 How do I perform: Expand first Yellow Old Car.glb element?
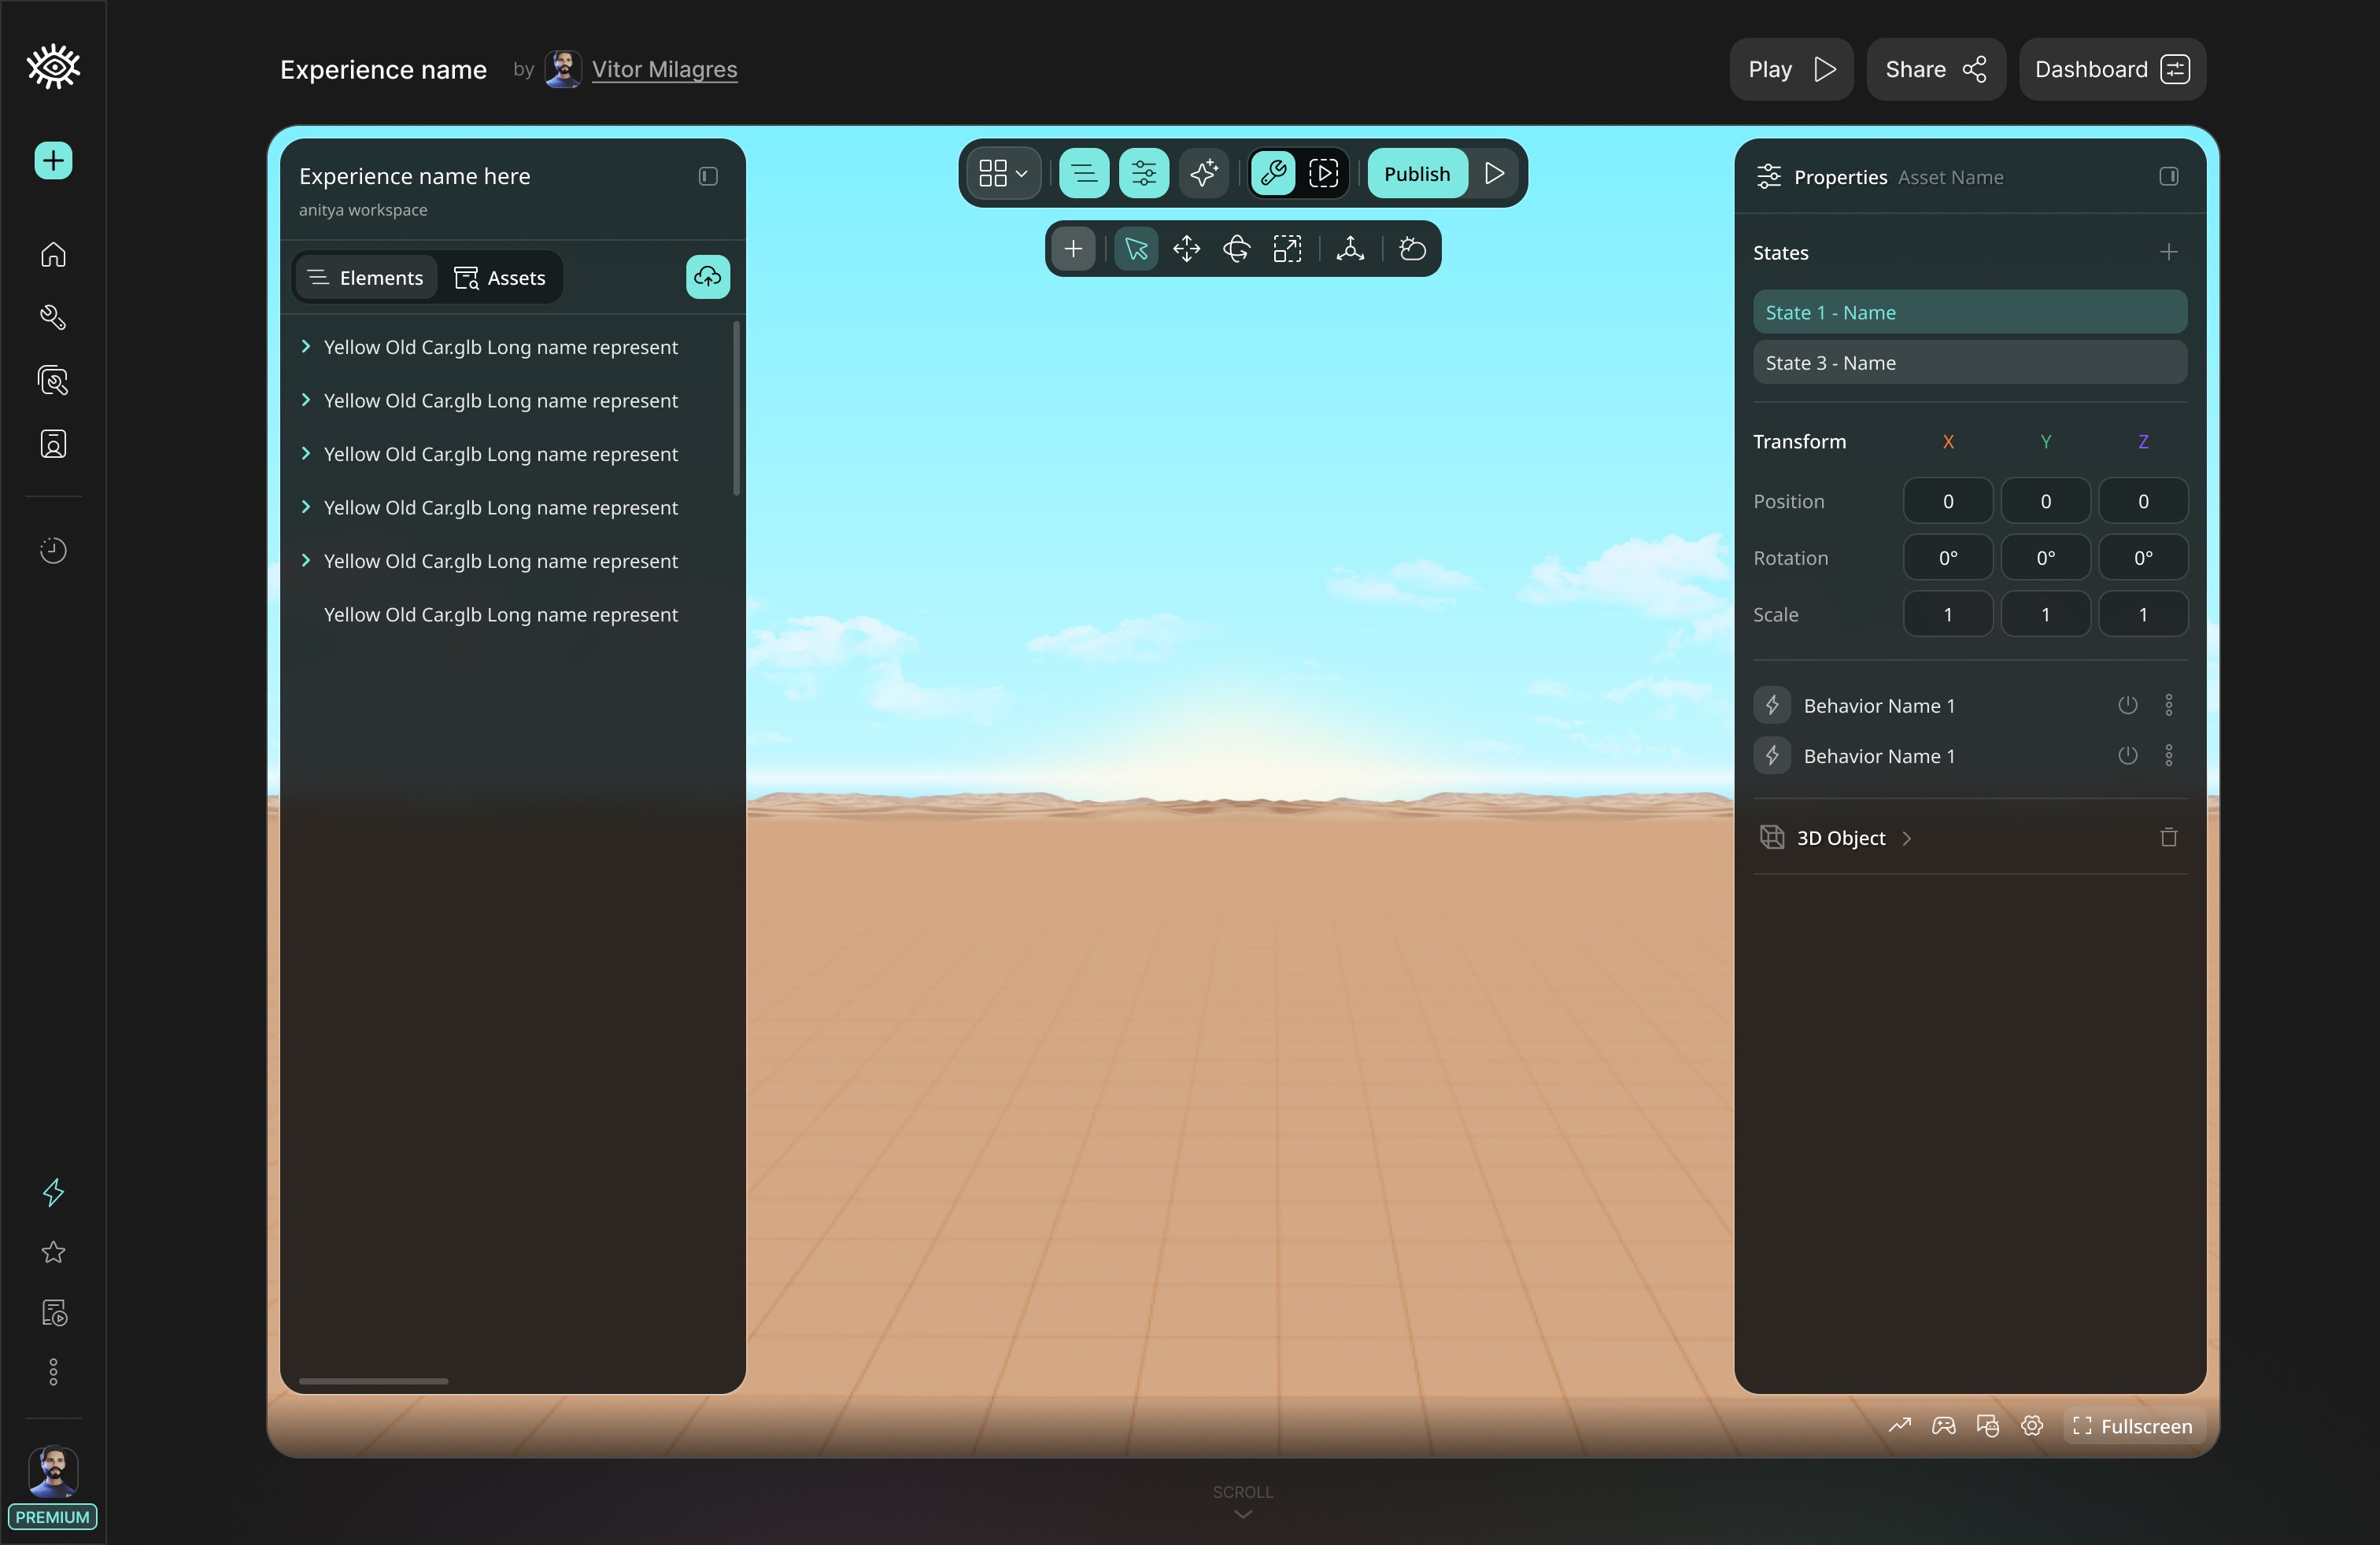306,347
